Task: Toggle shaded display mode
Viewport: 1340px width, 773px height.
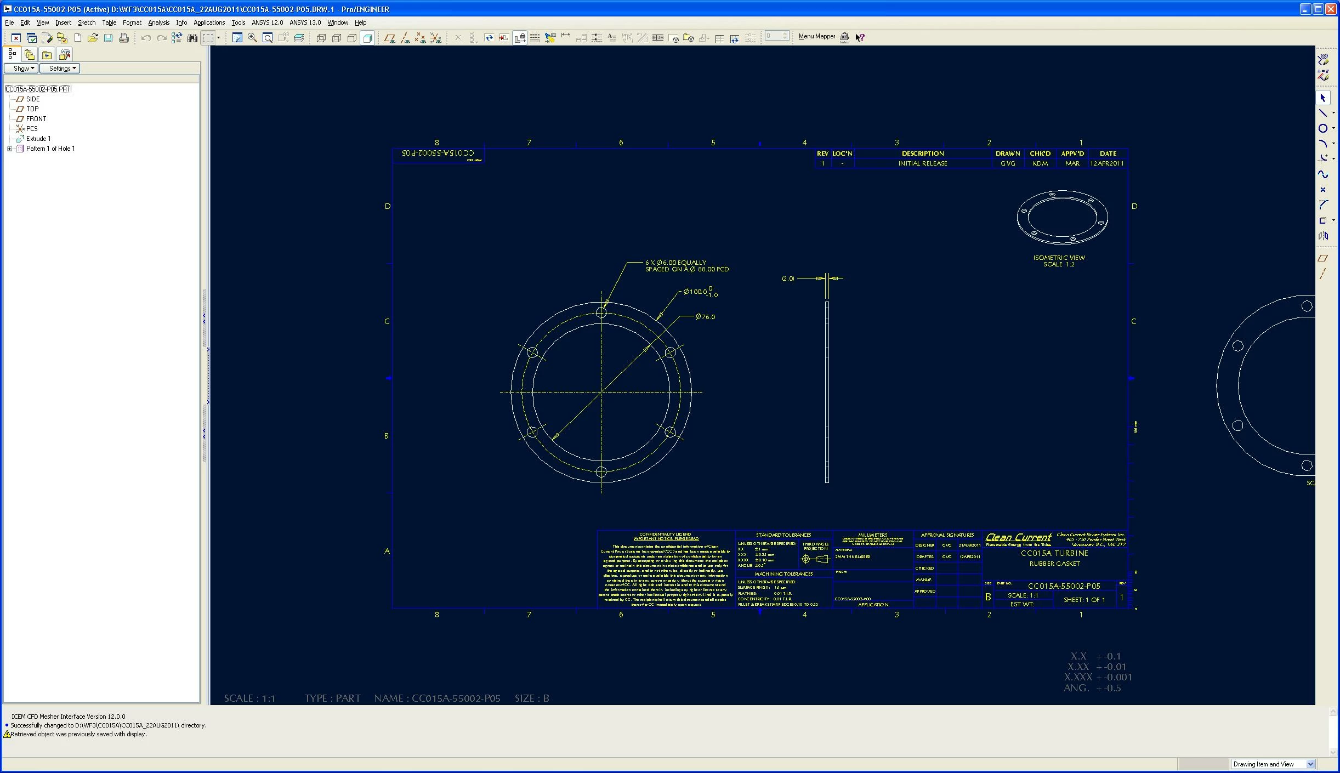Action: tap(368, 38)
